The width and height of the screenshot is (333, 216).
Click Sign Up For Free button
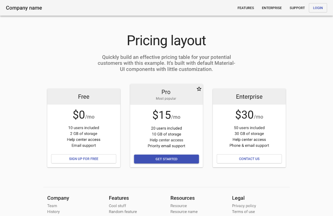[84, 159]
